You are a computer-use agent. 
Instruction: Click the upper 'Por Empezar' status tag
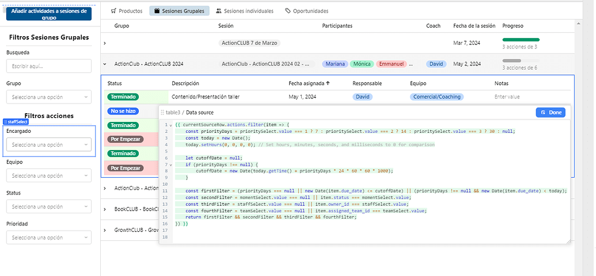125,139
